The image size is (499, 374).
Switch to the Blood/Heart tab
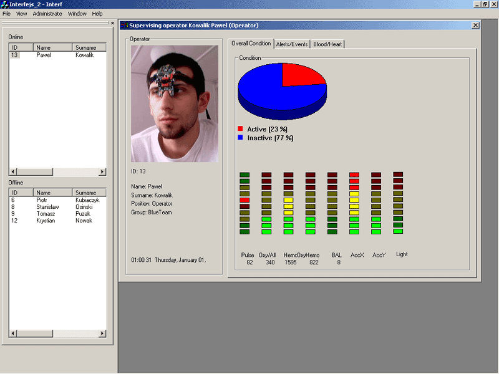coord(327,44)
